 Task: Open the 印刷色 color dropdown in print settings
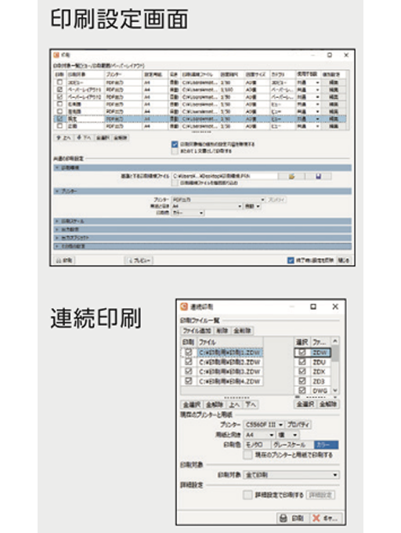tap(188, 212)
